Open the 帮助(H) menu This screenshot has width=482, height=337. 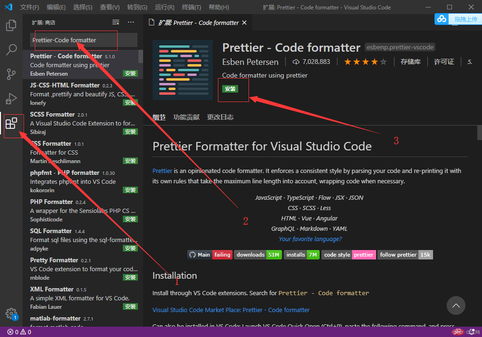click(x=218, y=7)
